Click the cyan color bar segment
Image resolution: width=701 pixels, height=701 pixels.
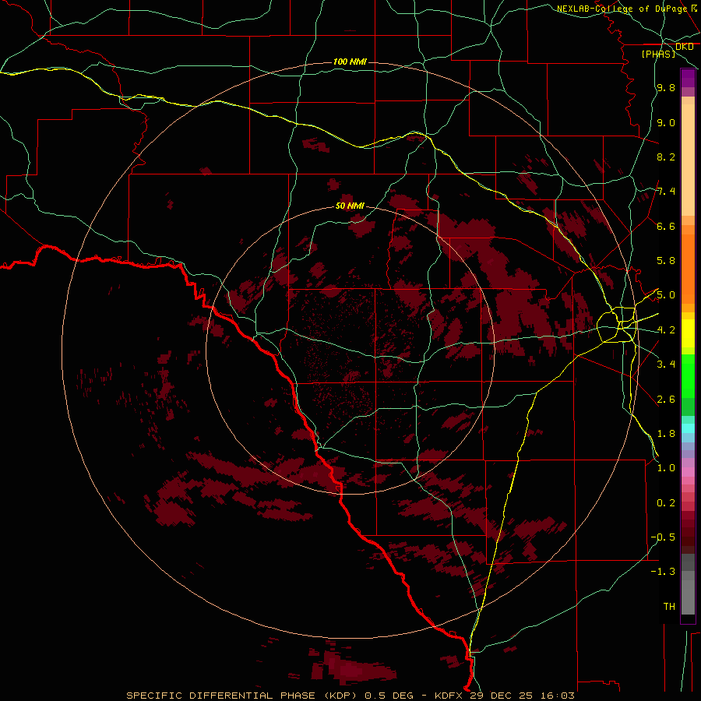(688, 428)
